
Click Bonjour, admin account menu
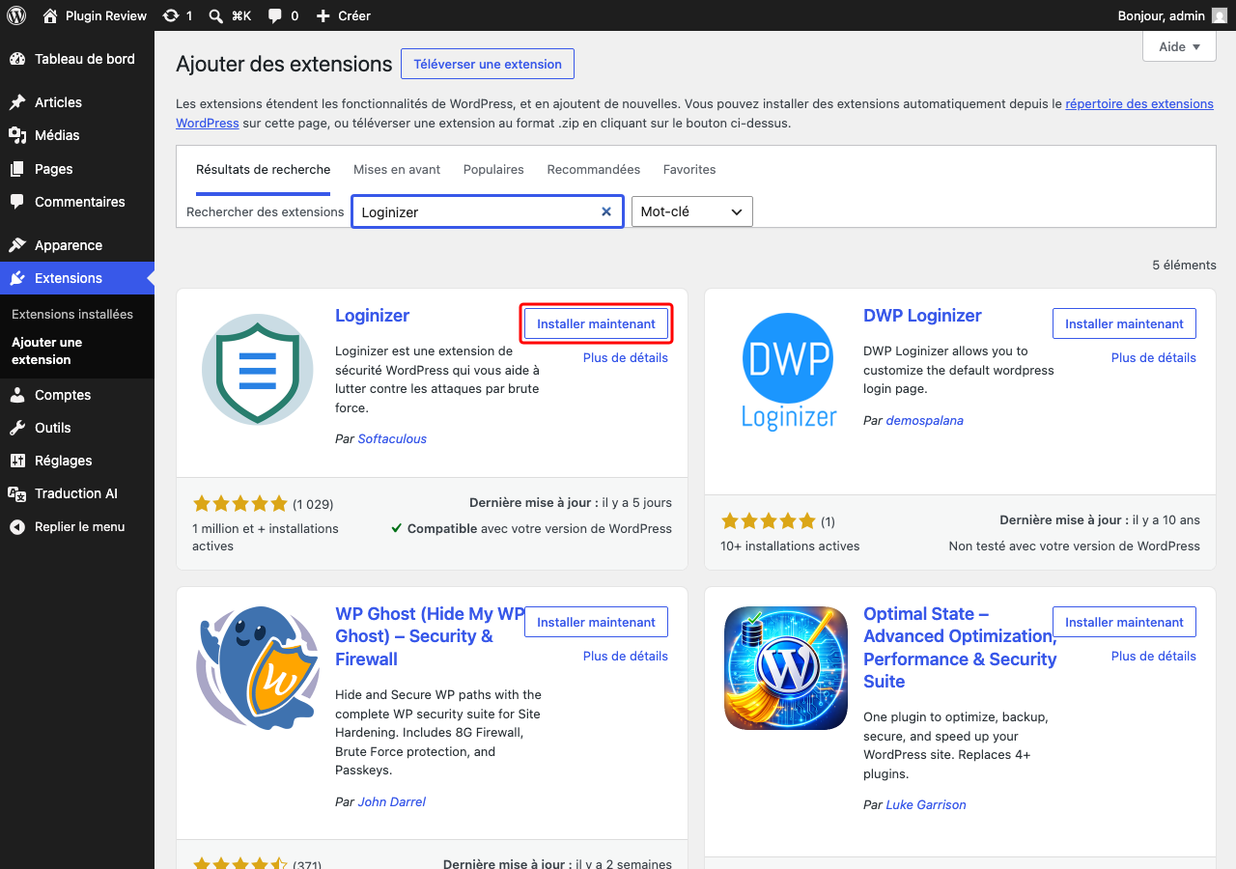[x=1171, y=15]
